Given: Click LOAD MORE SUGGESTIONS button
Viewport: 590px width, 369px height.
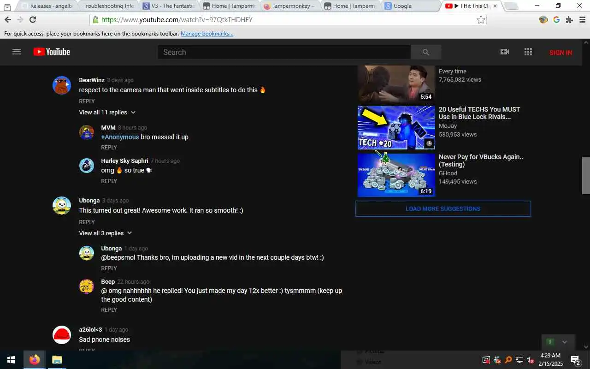Looking at the screenshot, I should 443,208.
